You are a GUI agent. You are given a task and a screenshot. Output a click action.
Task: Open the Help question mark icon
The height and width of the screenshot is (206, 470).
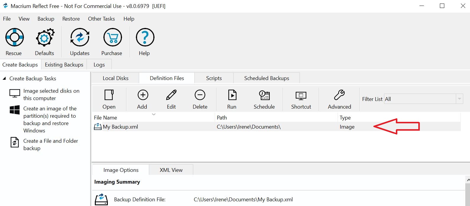[x=144, y=38]
